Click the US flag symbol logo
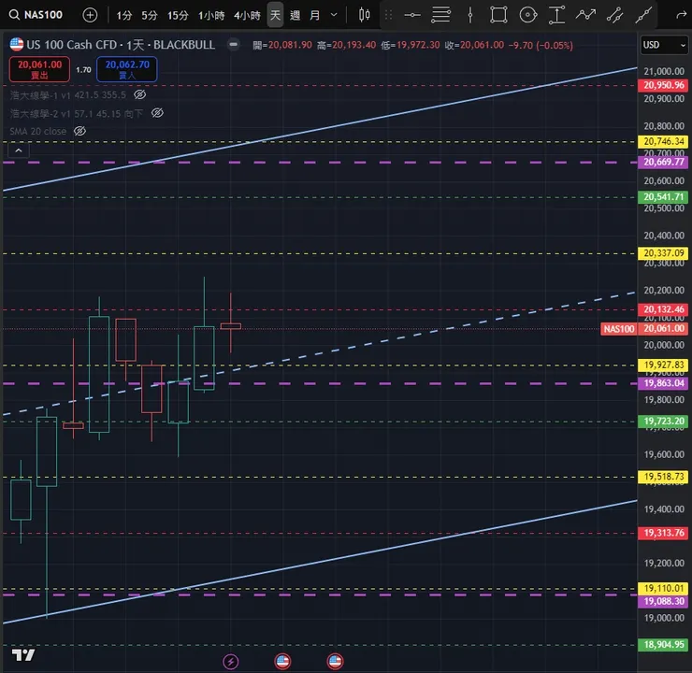Image resolution: width=692 pixels, height=673 pixels. (x=16, y=45)
